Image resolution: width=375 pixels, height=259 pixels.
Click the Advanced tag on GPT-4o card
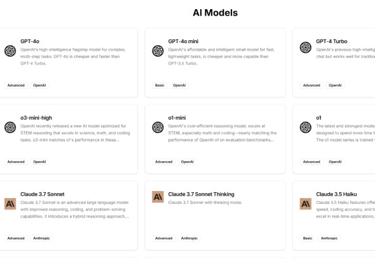click(x=16, y=85)
